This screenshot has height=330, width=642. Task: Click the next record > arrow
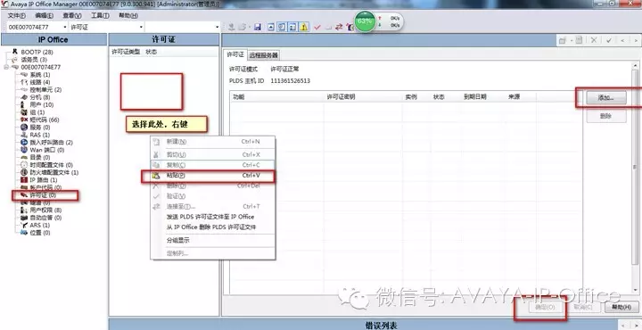tap(636, 40)
